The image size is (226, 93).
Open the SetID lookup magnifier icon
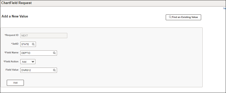33,44
